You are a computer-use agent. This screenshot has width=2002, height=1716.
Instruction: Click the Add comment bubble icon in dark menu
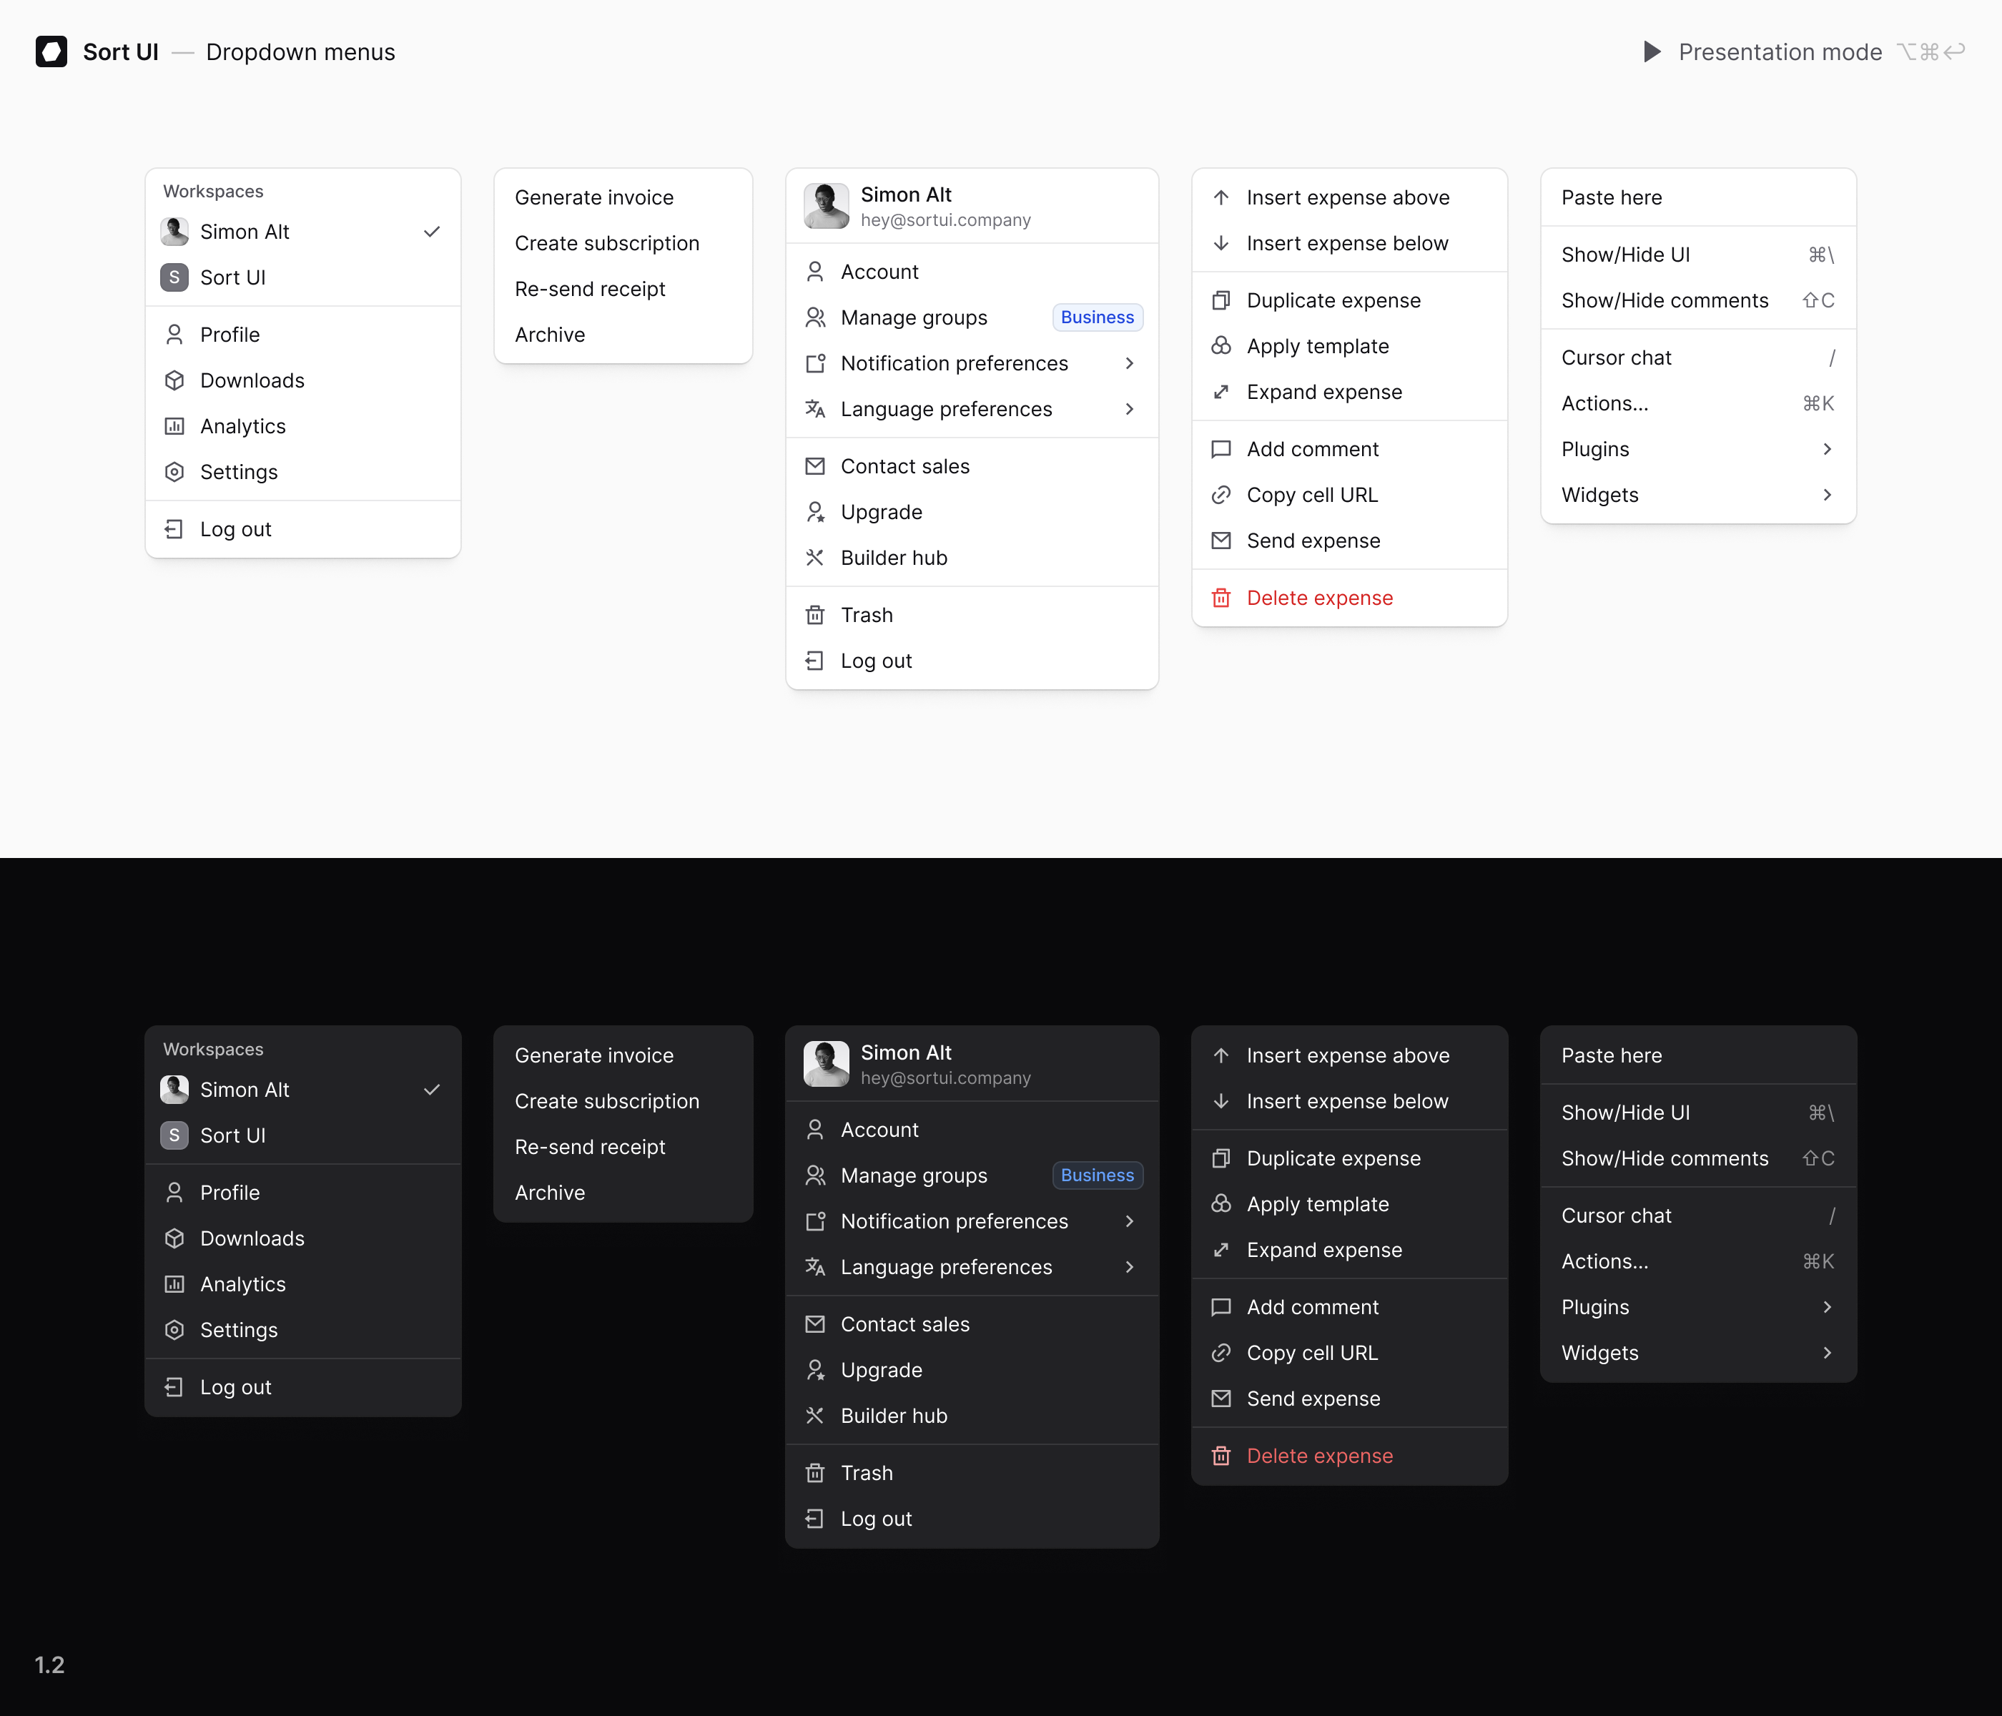coord(1221,1307)
